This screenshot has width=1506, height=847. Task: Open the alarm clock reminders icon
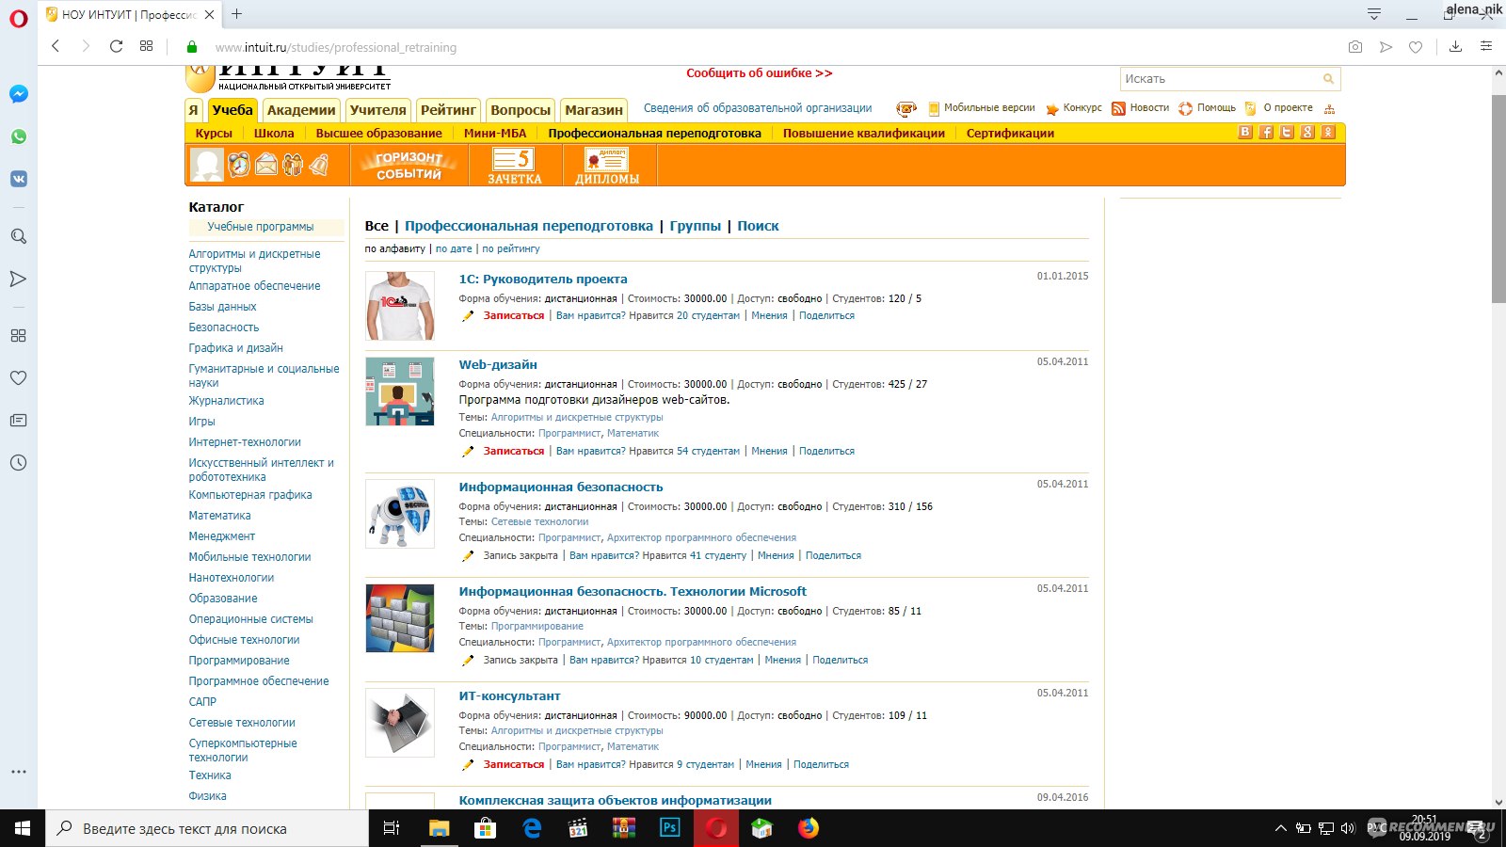click(x=239, y=165)
